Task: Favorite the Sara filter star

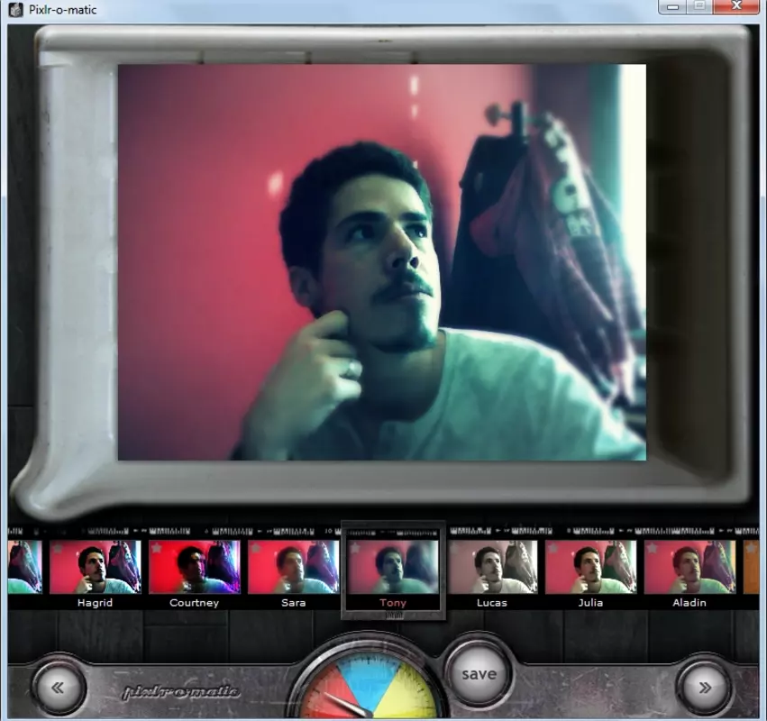Action: [256, 549]
